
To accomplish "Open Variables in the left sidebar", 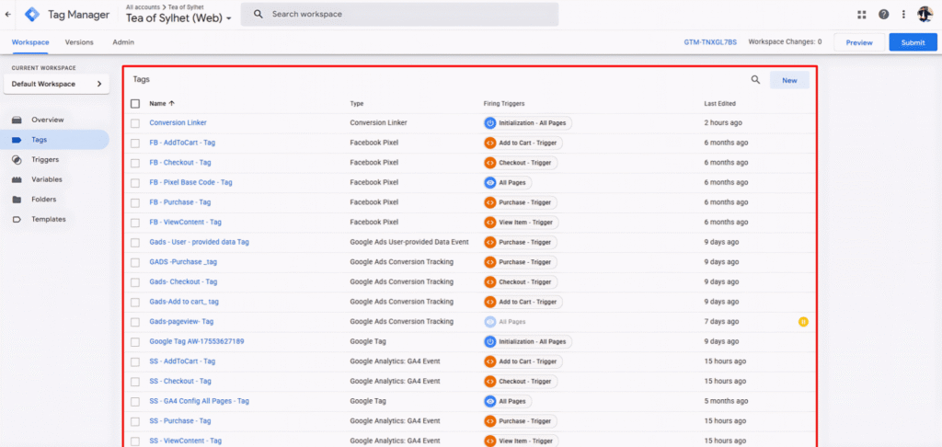I will coord(47,179).
